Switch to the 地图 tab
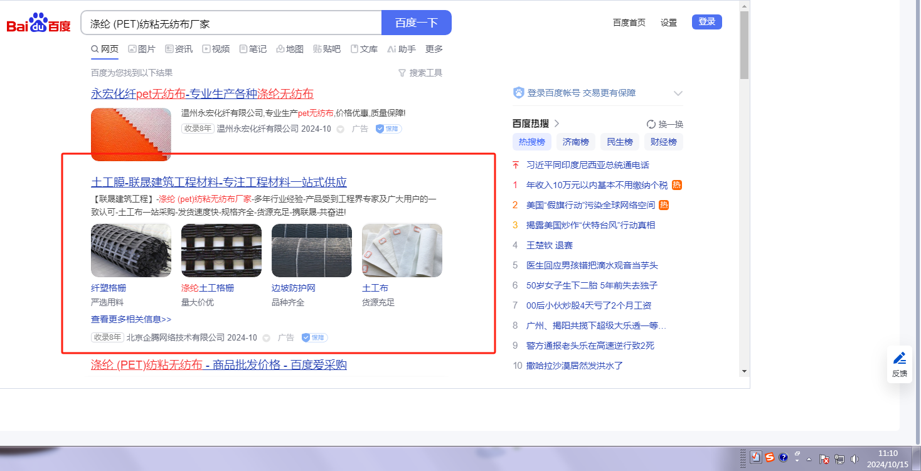 click(290, 49)
